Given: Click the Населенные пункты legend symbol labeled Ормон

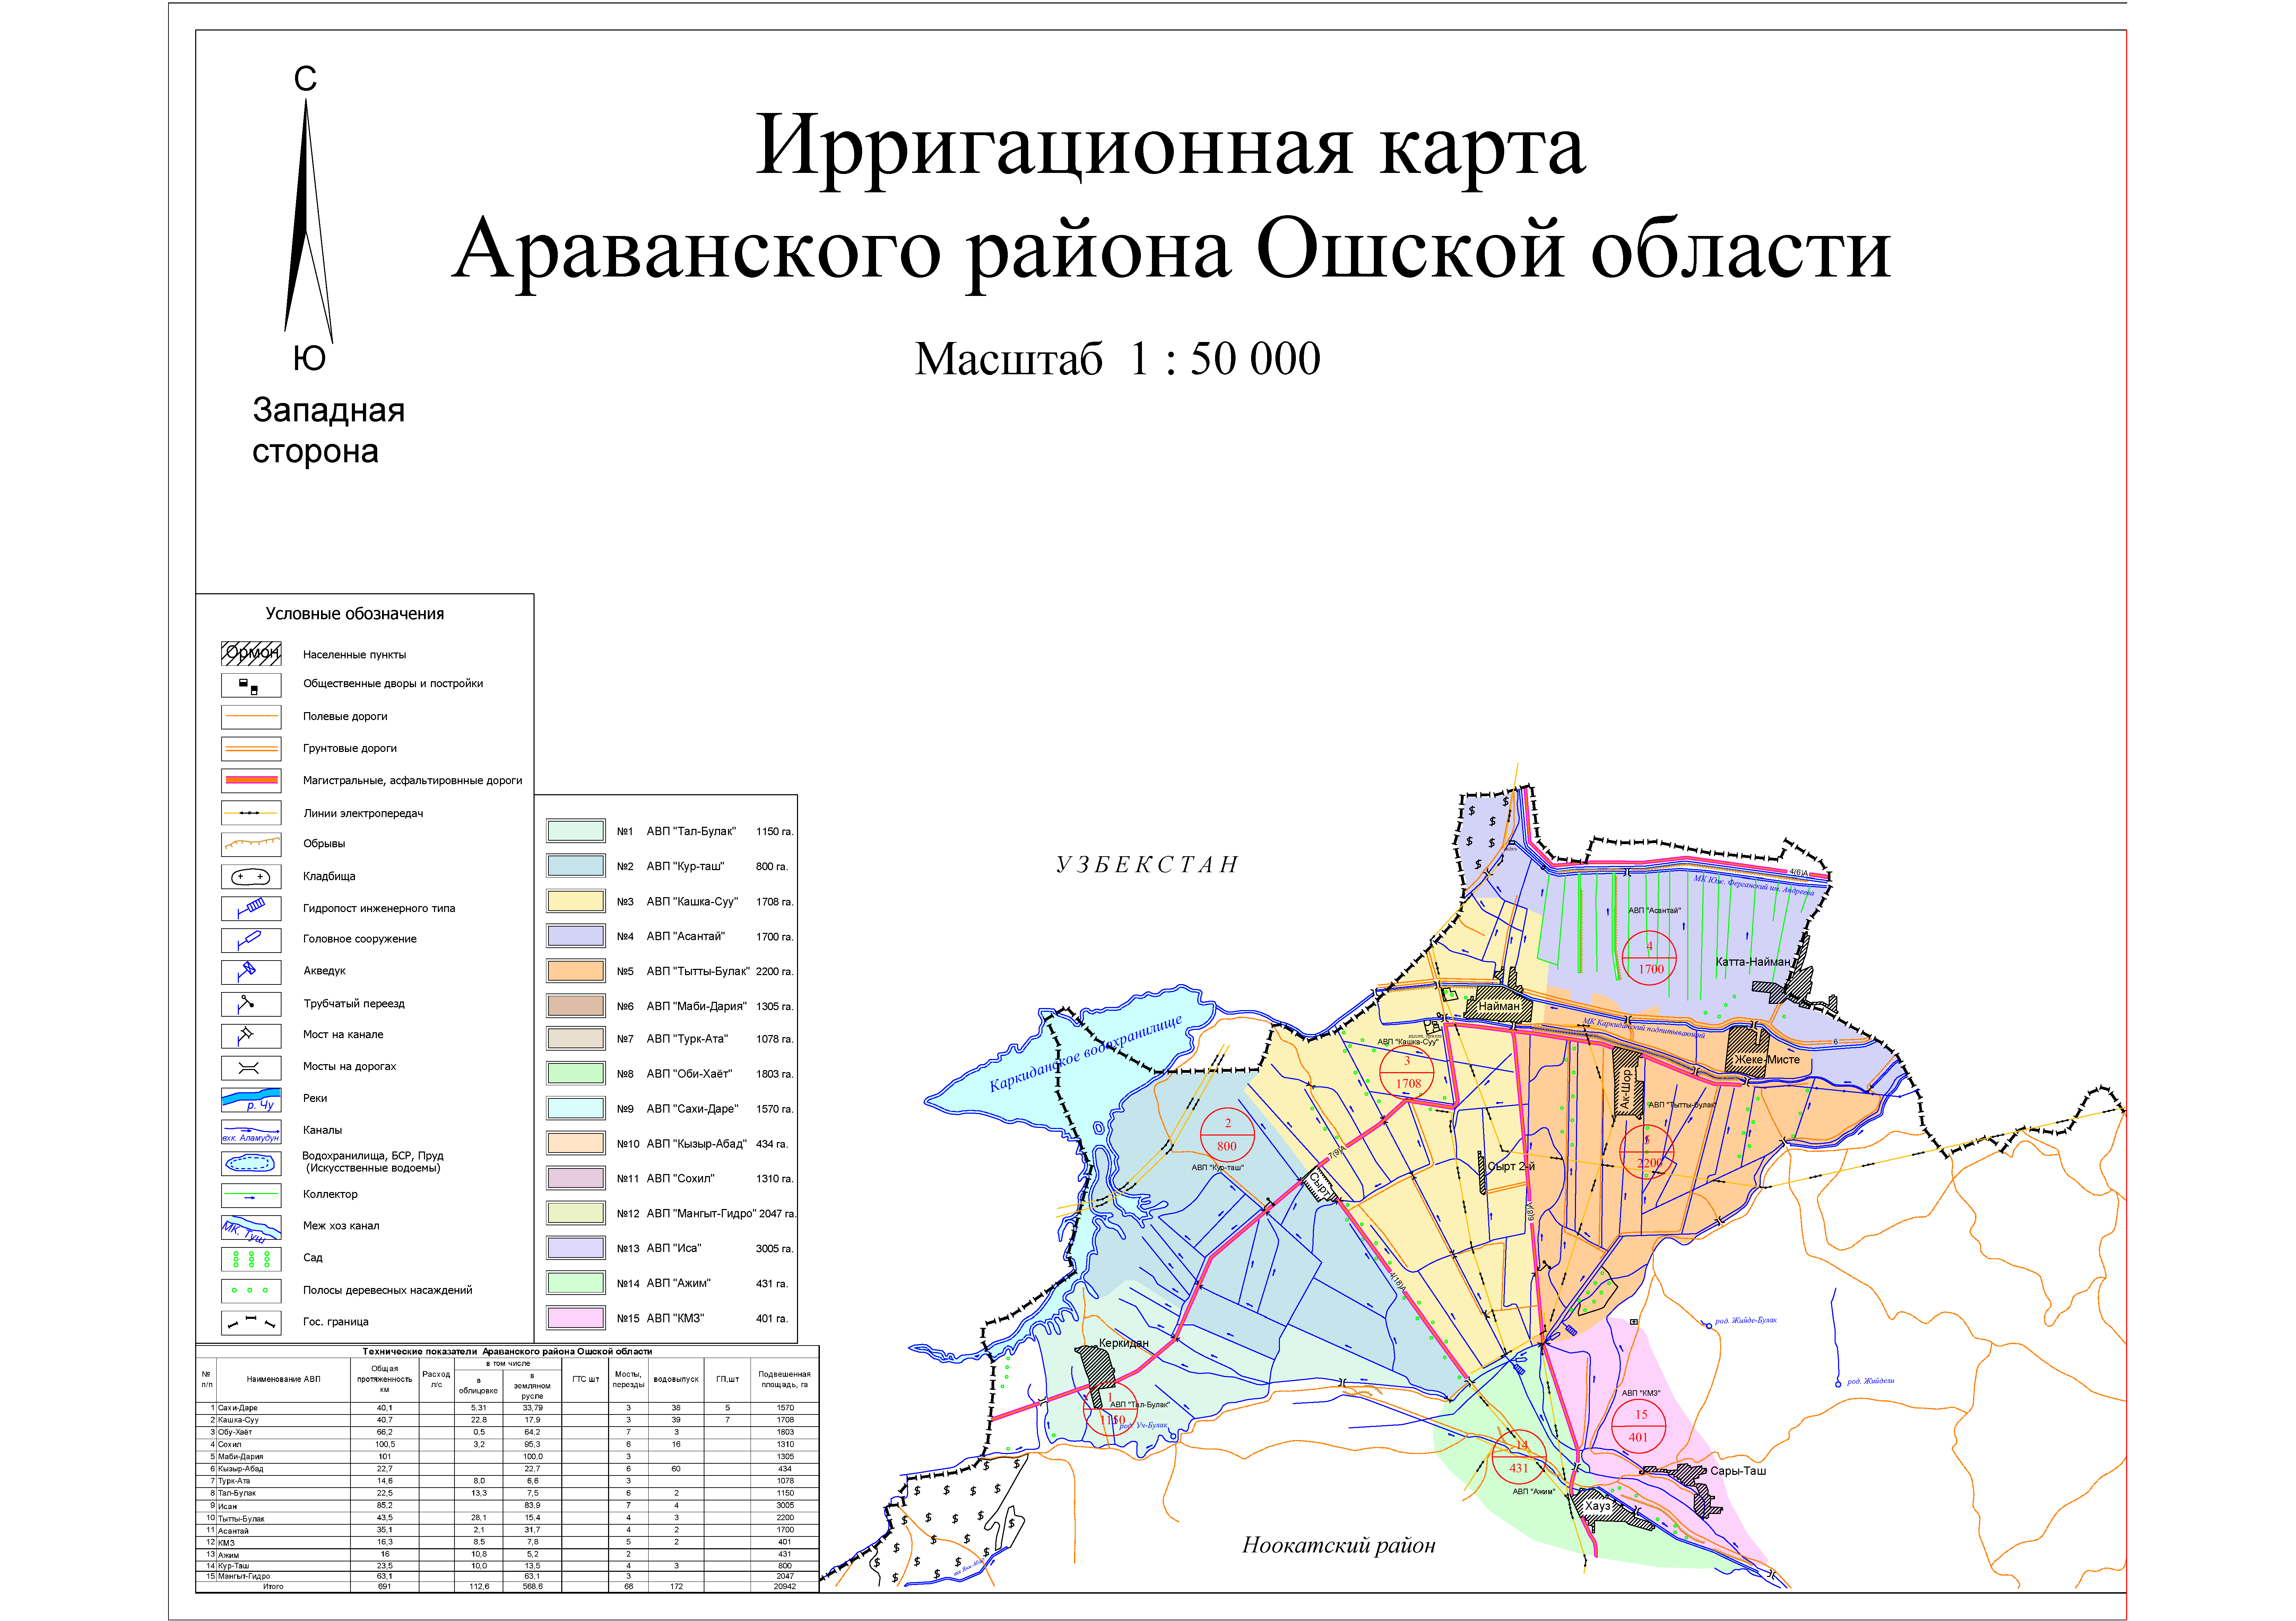Looking at the screenshot, I should pos(251,654).
